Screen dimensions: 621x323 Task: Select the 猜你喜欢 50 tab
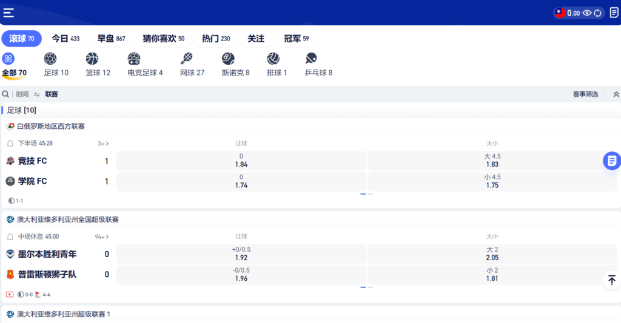tap(164, 39)
